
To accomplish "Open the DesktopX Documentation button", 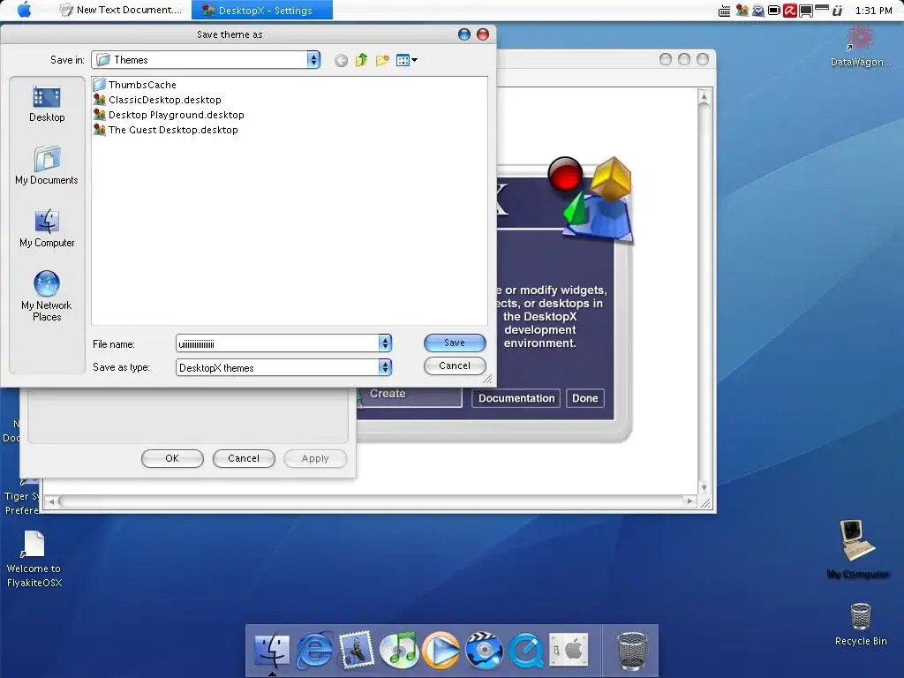I will coord(516,398).
